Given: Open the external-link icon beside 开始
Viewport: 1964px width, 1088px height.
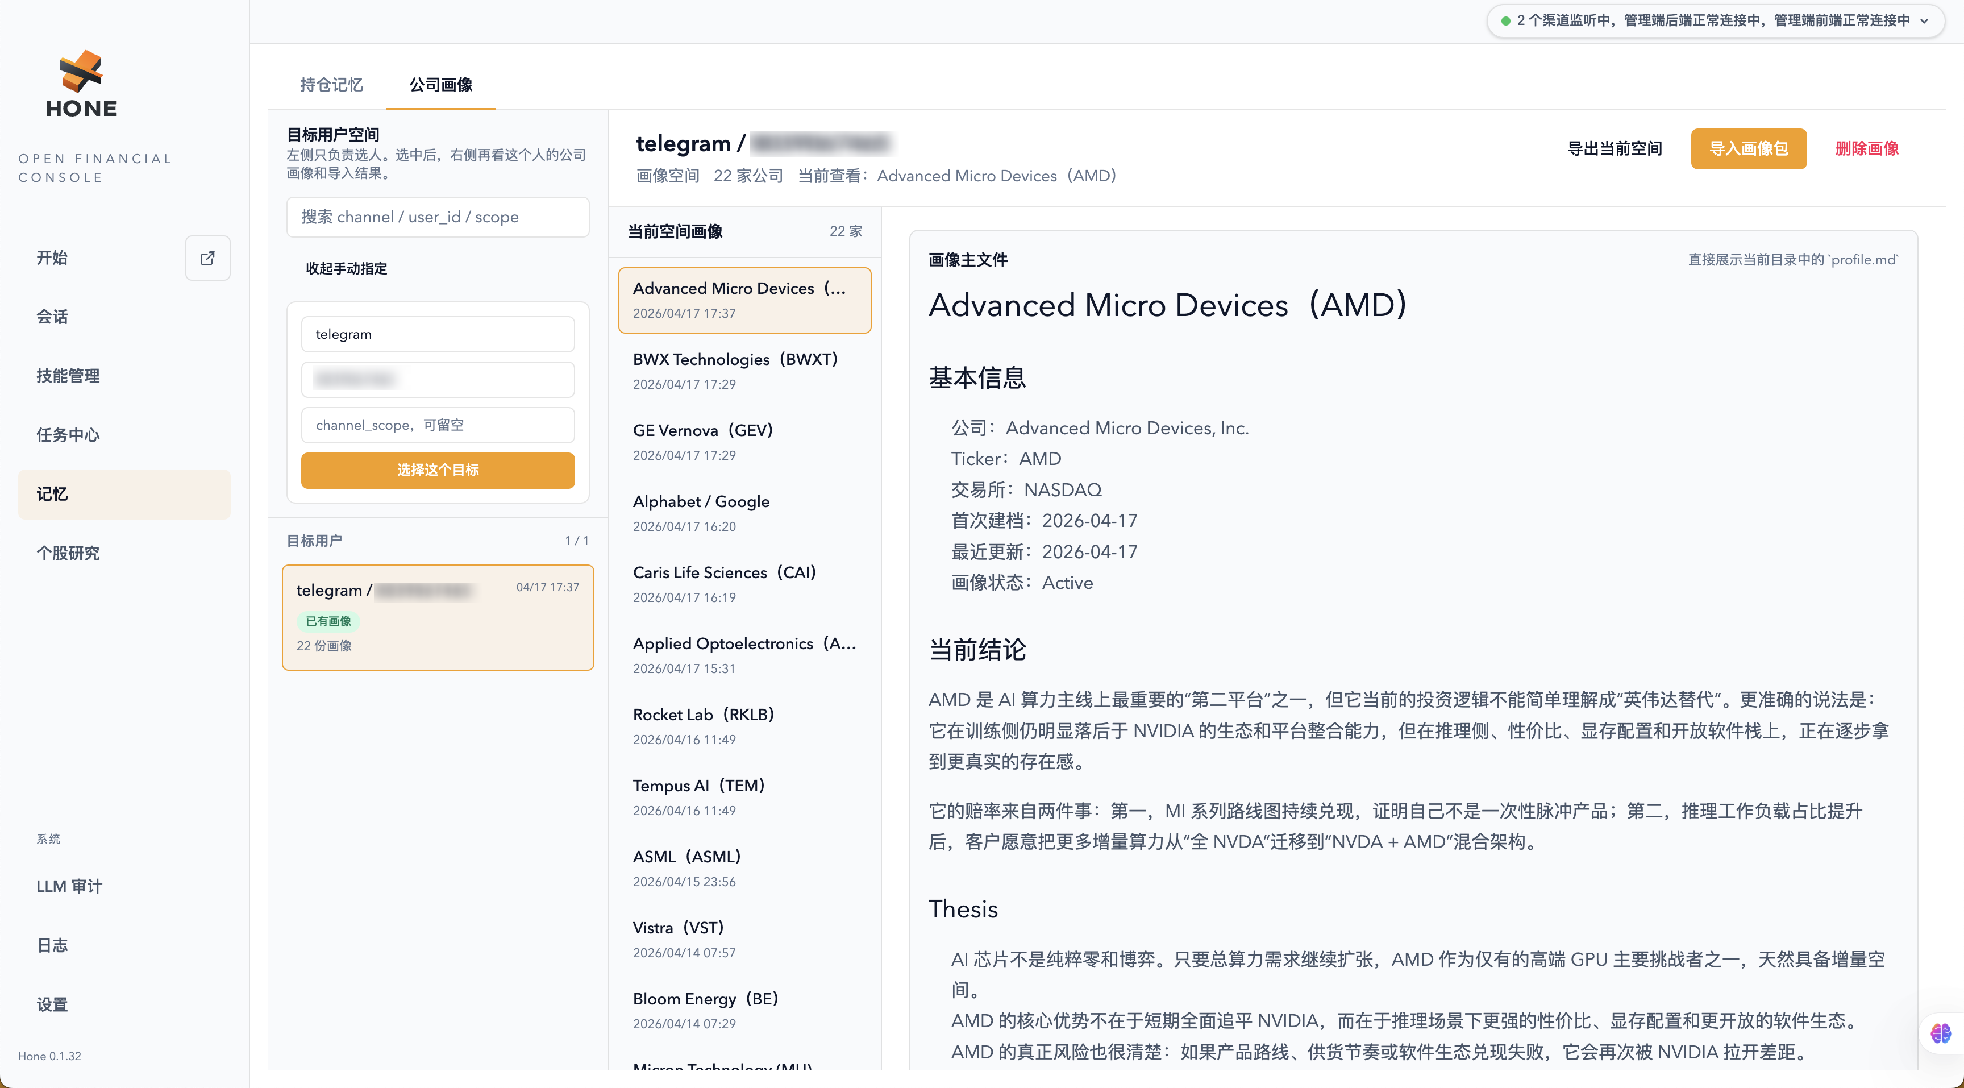Looking at the screenshot, I should coord(207,258).
